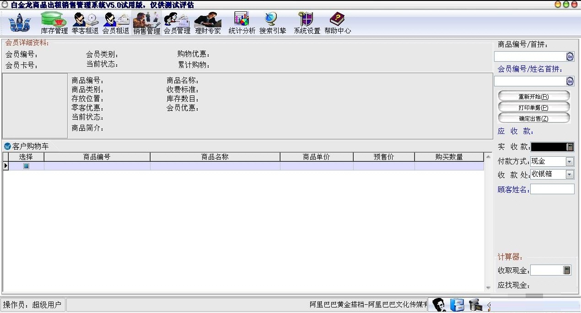Expand the 付款方式 现金 dropdown
Viewport: 581px width, 313px height.
click(570, 161)
